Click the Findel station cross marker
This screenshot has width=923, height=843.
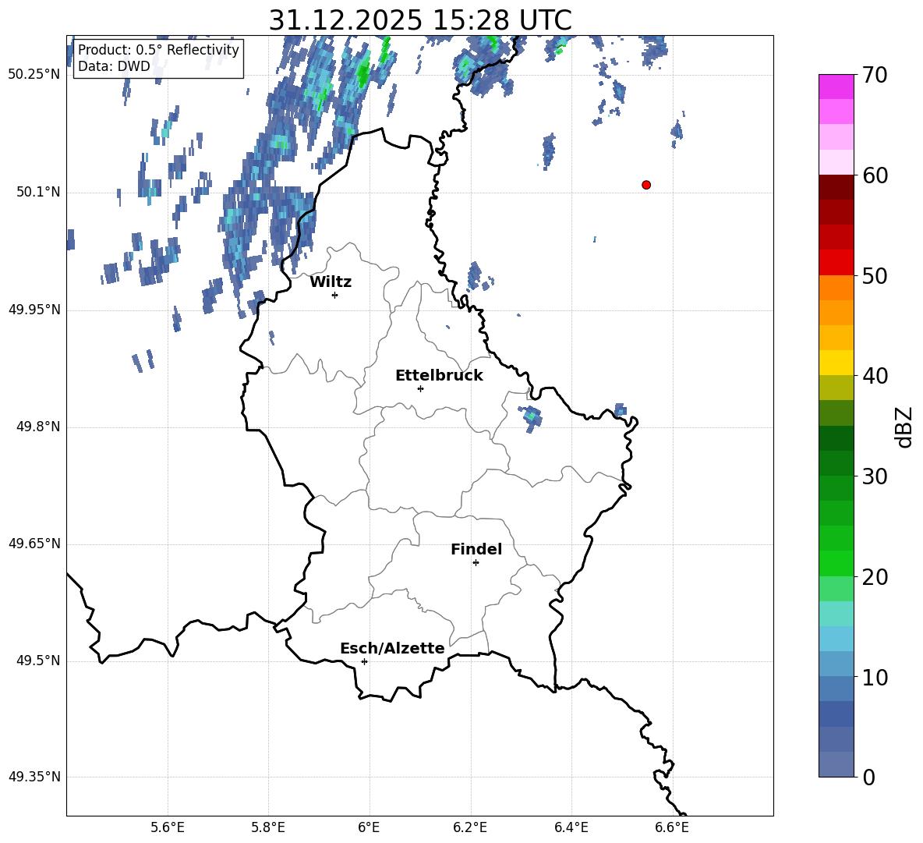476,562
